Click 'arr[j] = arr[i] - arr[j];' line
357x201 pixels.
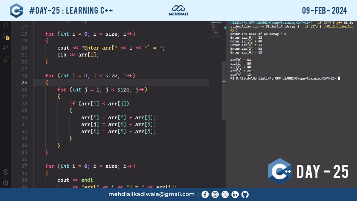[118, 124]
